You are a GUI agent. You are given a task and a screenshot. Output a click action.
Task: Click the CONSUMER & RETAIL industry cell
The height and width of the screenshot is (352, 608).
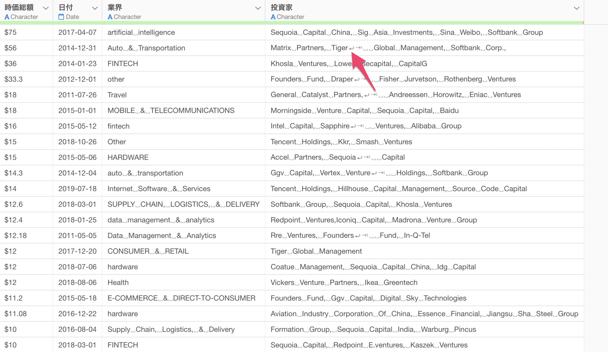[x=184, y=251]
